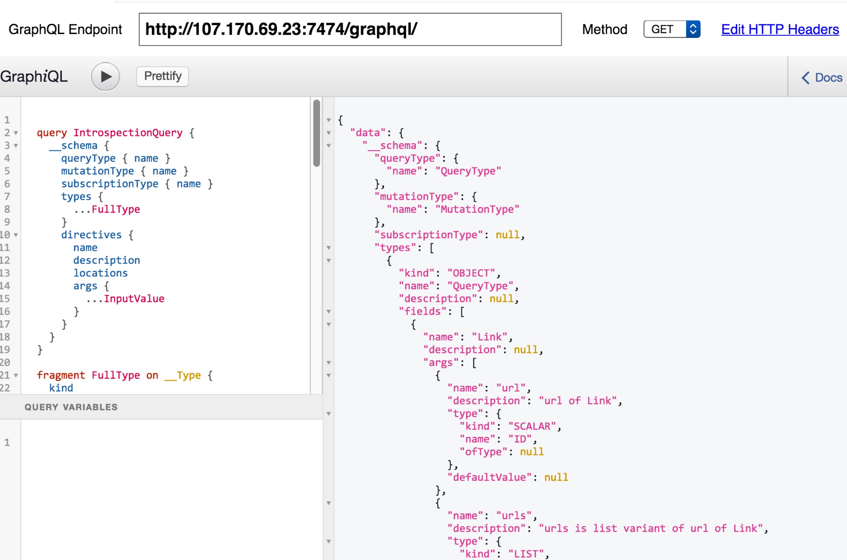Collapse the query IntrospectionQuery fold arrow
This screenshot has width=847, height=560.
coord(16,133)
